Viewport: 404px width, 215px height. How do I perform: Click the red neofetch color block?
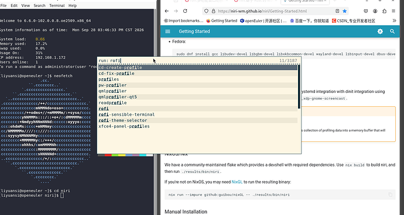click(x=108, y=155)
